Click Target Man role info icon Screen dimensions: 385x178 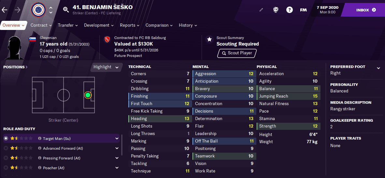click(x=40, y=139)
